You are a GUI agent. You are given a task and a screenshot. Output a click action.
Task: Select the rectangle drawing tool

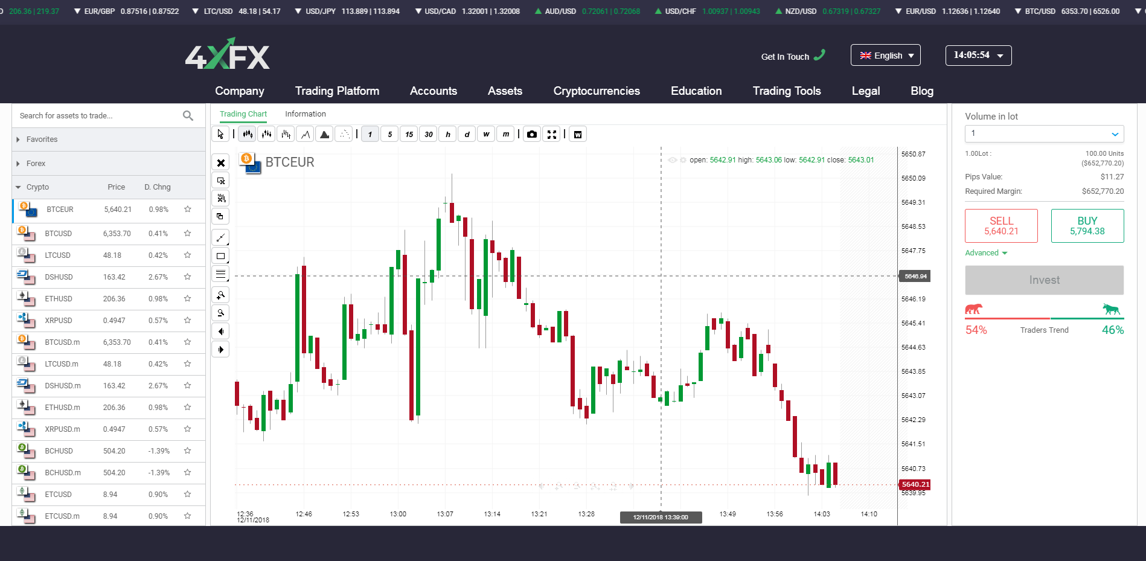point(221,256)
